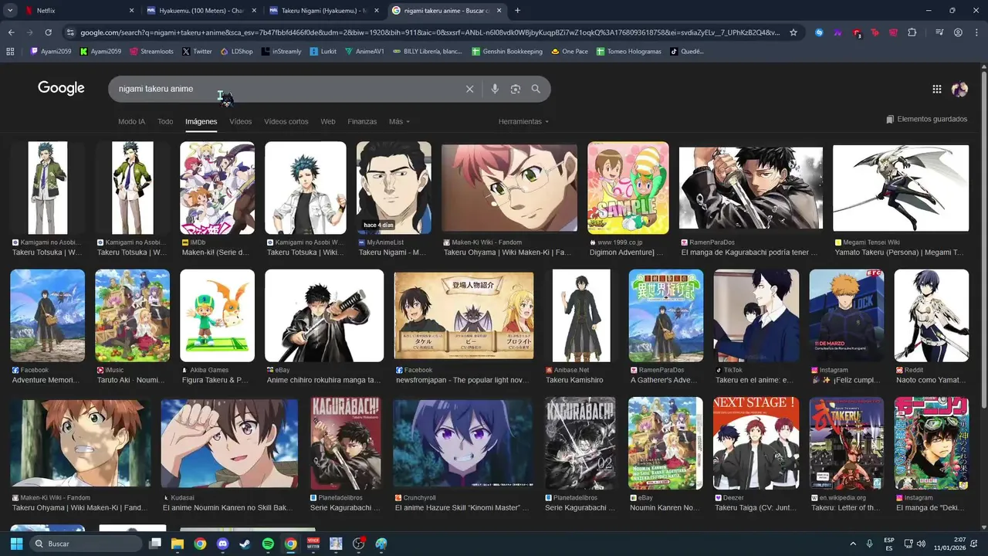Go to Google home via logo
Viewport: 988px width, 556px height.
[x=61, y=88]
